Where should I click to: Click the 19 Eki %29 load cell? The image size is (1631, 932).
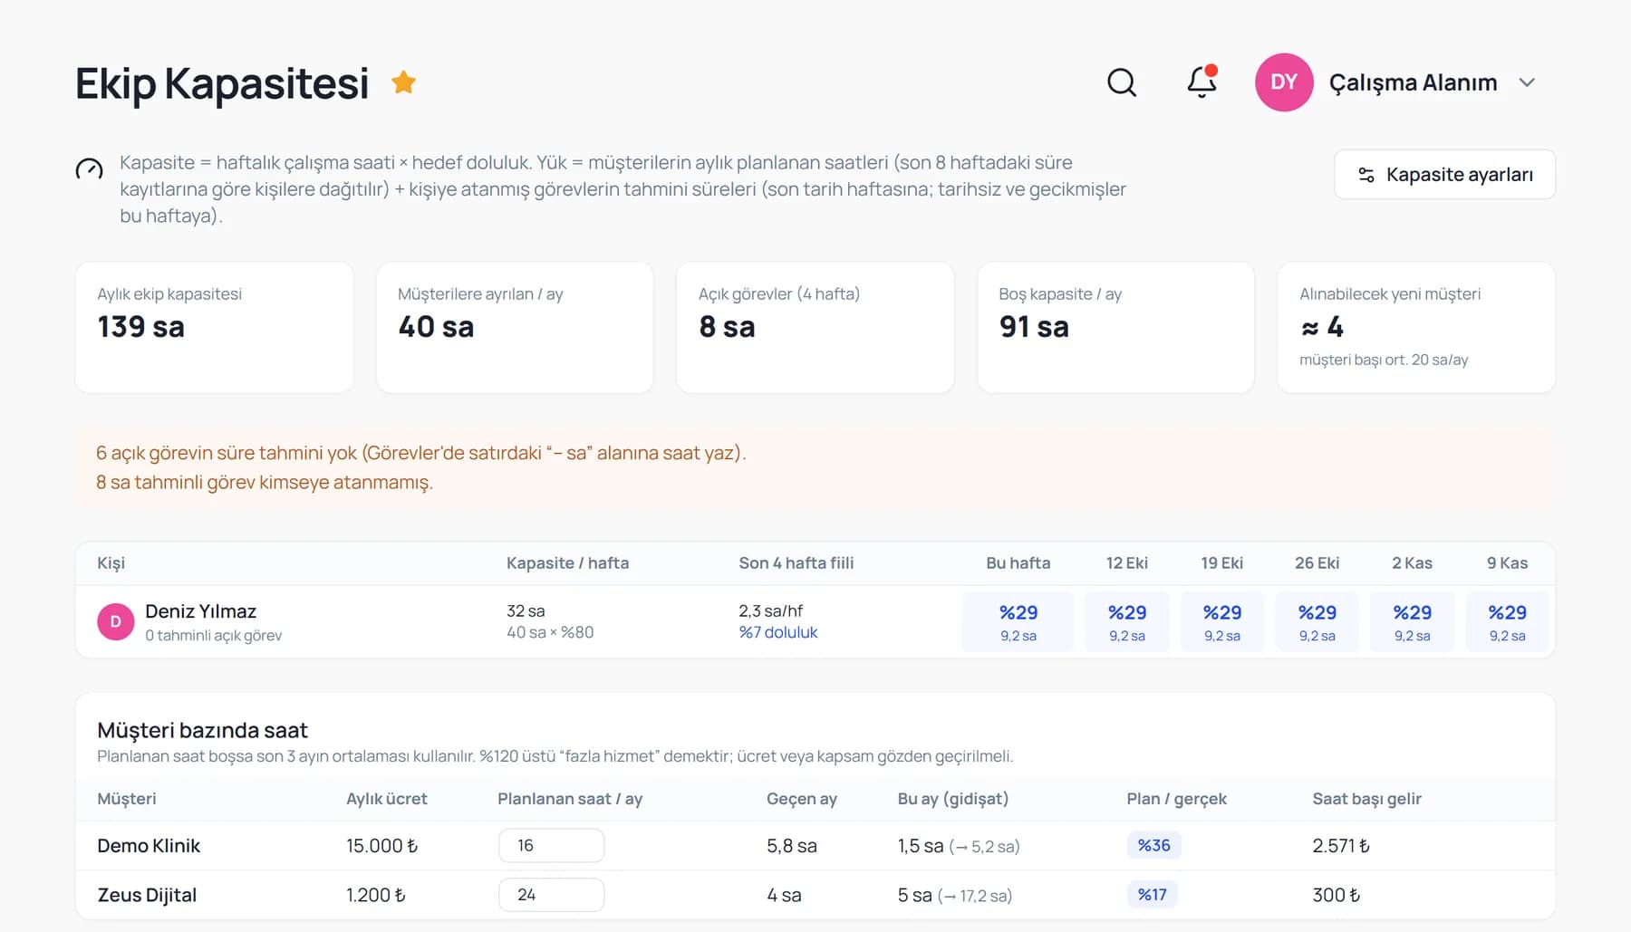(1222, 622)
